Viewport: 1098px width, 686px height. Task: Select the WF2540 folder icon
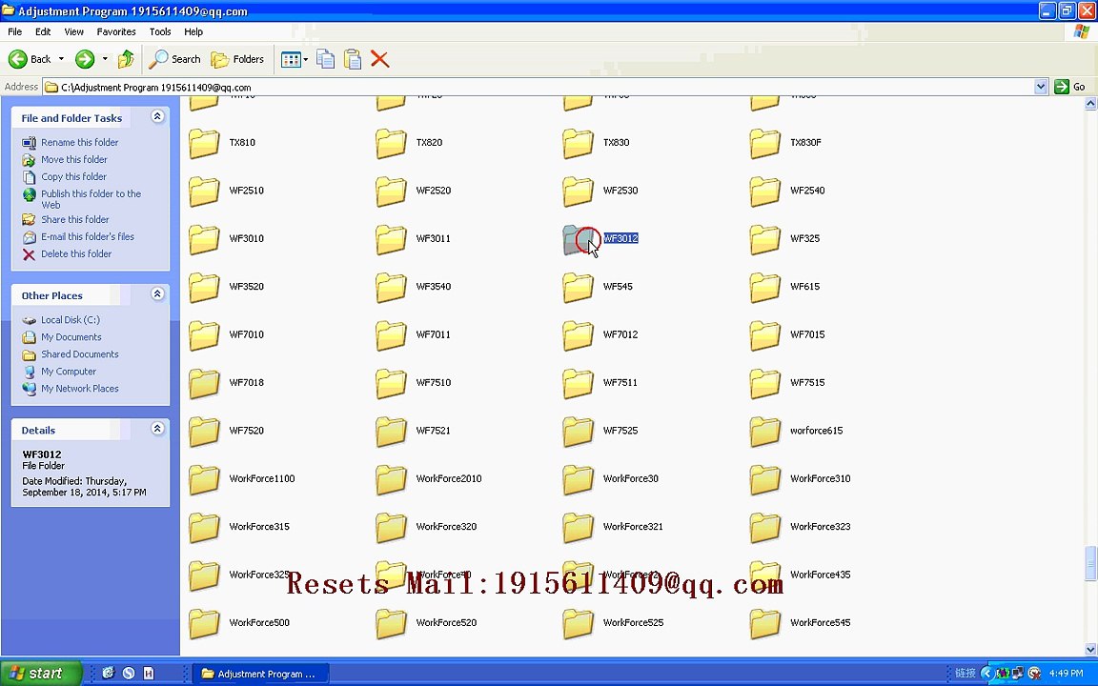click(x=765, y=192)
